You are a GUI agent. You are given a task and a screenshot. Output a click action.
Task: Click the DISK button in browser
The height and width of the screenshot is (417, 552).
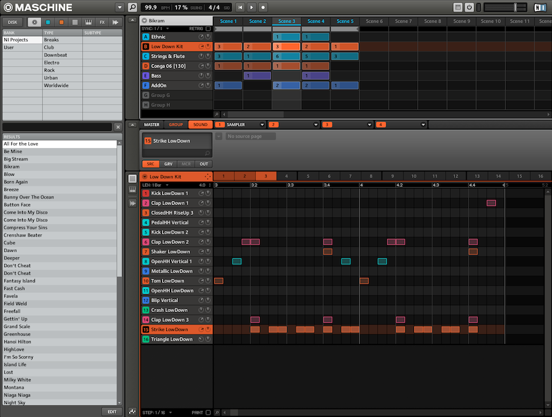[13, 22]
